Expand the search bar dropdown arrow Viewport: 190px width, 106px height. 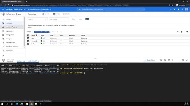(143, 9)
